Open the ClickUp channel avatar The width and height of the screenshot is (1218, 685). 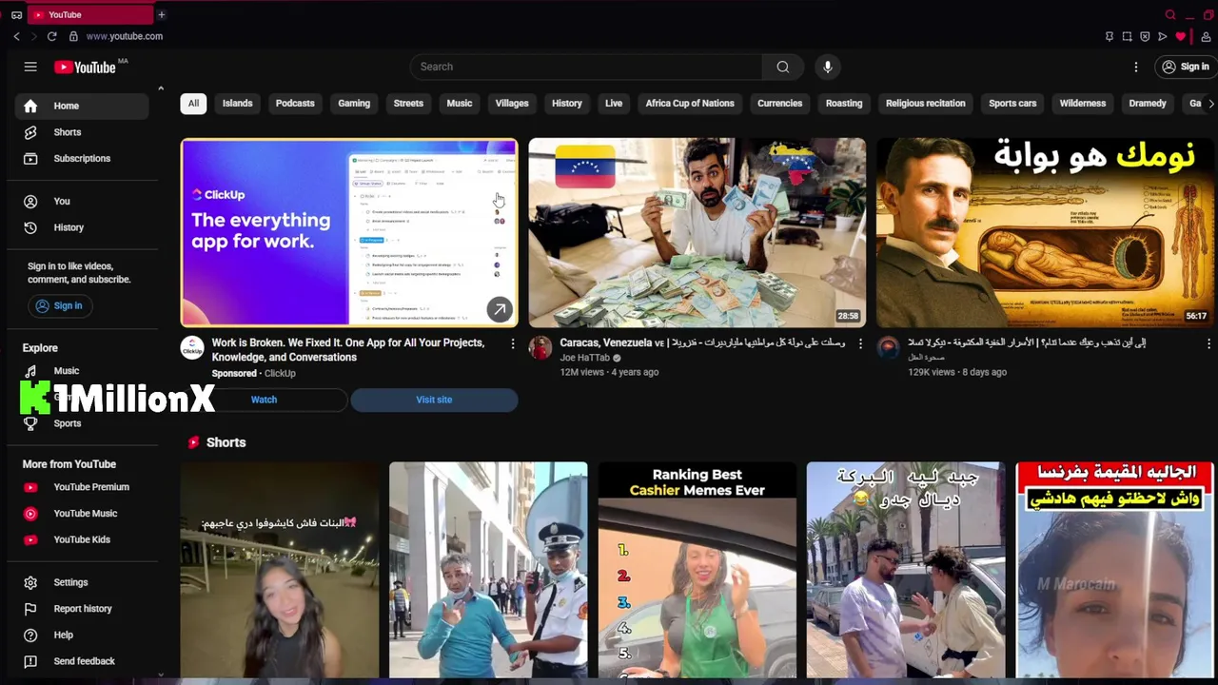point(192,347)
